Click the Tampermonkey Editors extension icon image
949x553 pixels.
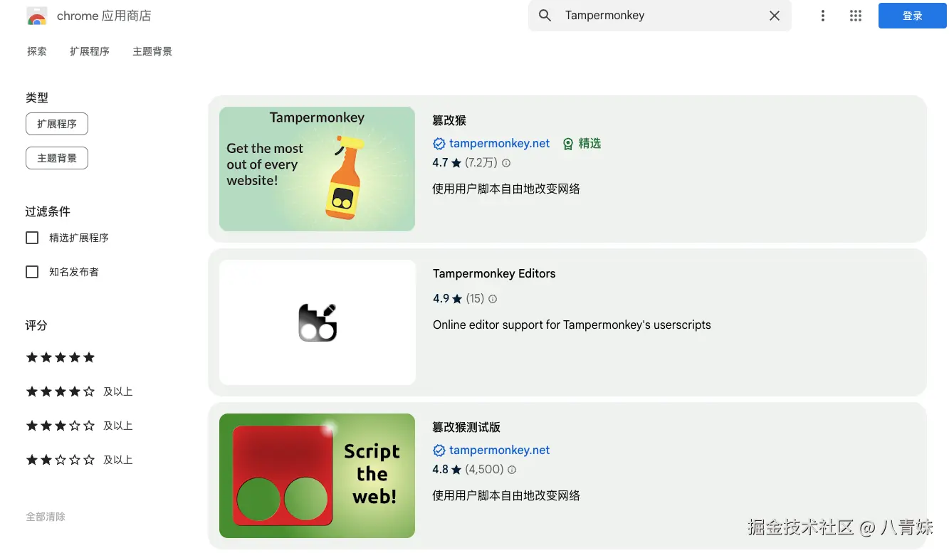(x=318, y=322)
